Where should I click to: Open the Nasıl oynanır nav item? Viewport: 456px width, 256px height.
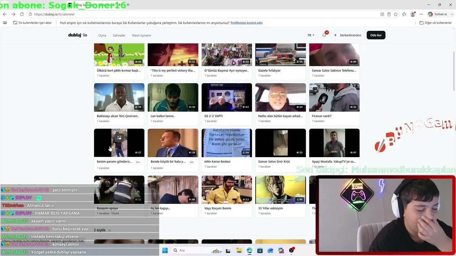pos(142,36)
